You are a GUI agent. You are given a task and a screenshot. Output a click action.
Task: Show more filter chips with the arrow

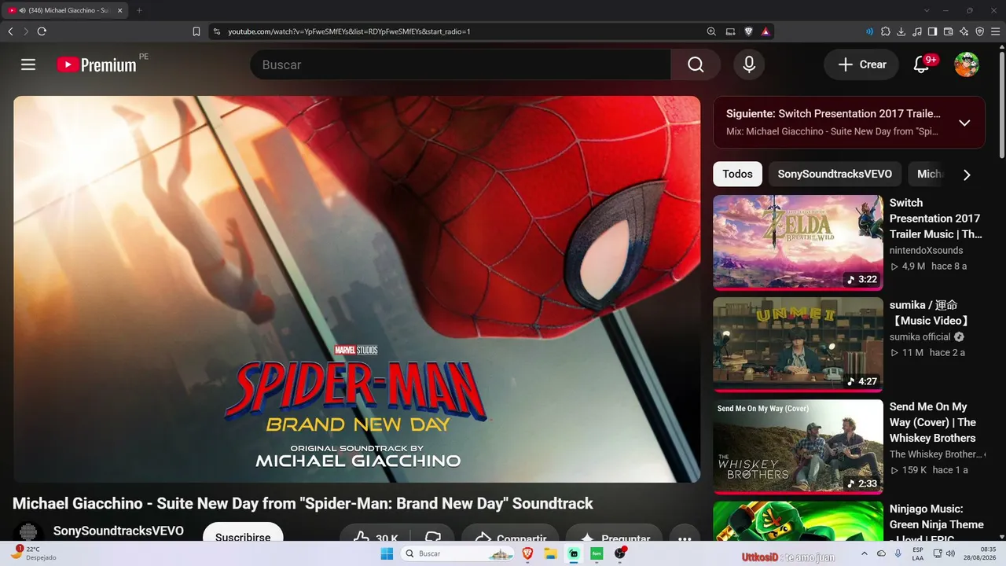coord(967,175)
